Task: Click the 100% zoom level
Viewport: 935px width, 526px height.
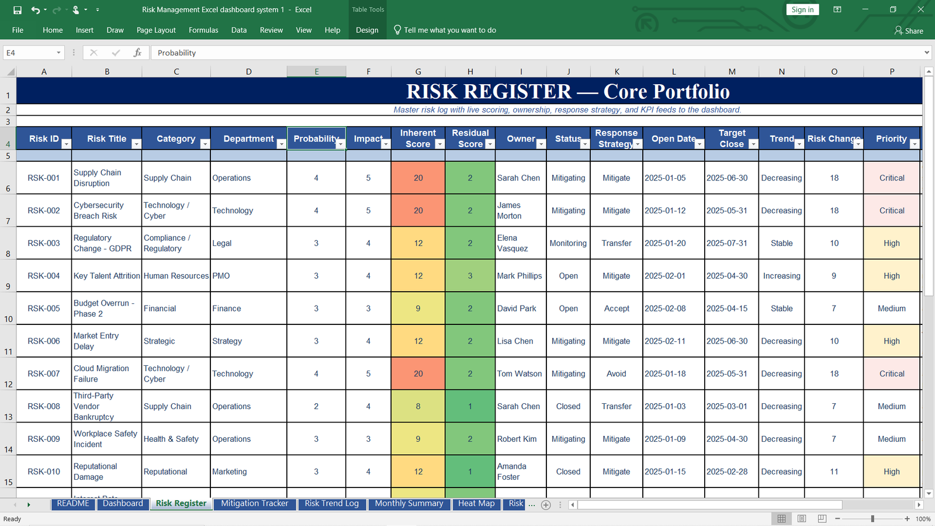Action: tap(923, 519)
